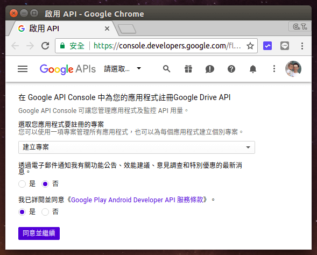Open Google Play Android Developer API 服務條款 link

coord(137,200)
